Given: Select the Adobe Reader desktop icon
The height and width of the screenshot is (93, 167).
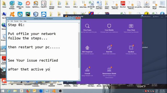Looking at the screenshot, I should 4,60.
